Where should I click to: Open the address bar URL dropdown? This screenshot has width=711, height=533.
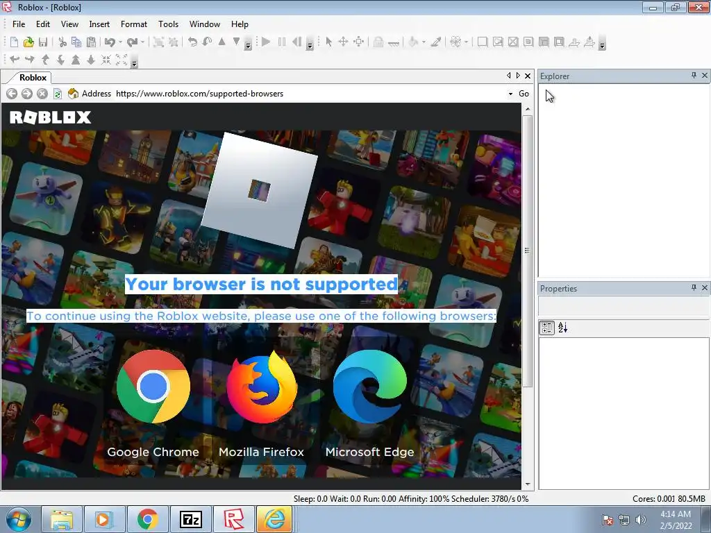510,94
